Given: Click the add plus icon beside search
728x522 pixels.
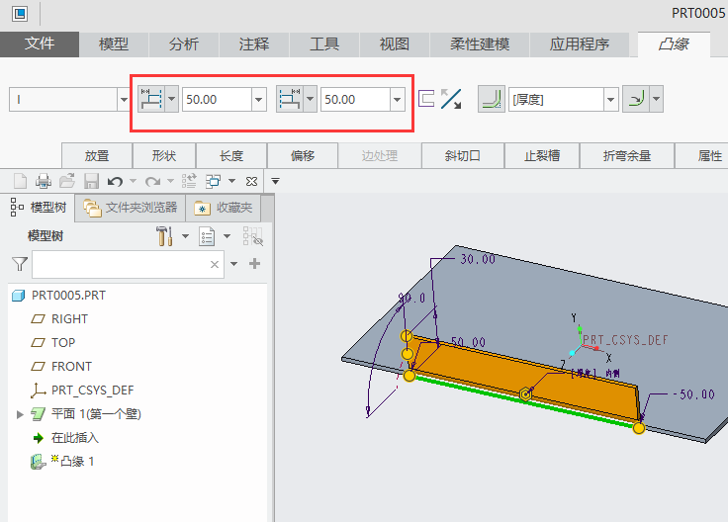Looking at the screenshot, I should 254,264.
